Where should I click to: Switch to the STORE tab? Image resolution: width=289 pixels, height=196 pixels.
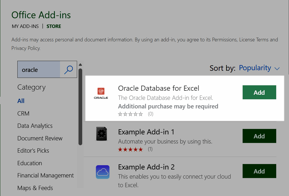[54, 26]
